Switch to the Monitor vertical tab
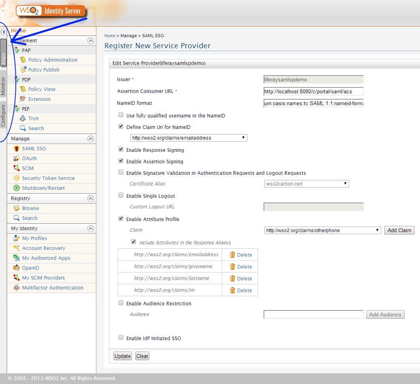This screenshot has height=384, width=420. pyautogui.click(x=3, y=84)
